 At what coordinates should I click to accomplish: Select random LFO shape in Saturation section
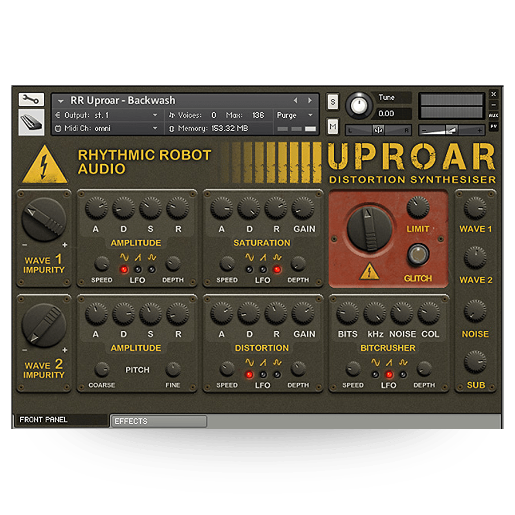point(277,257)
